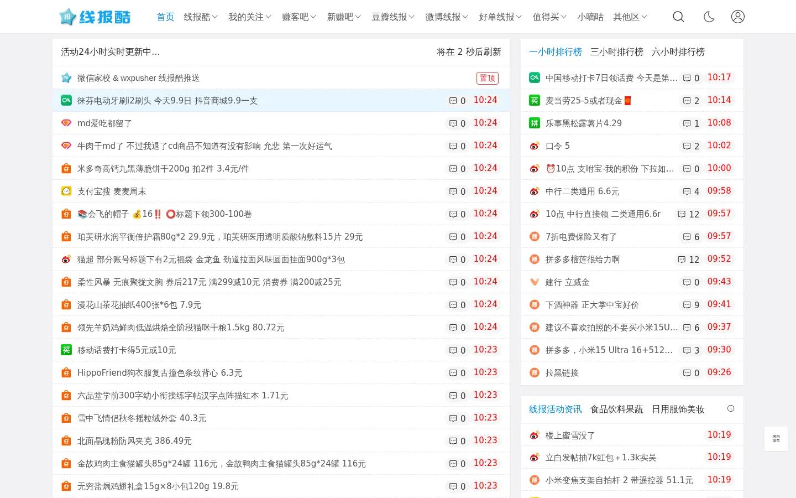Toggle dark mode moon icon
Screen dimensions: 796x498
pyautogui.click(x=709, y=17)
